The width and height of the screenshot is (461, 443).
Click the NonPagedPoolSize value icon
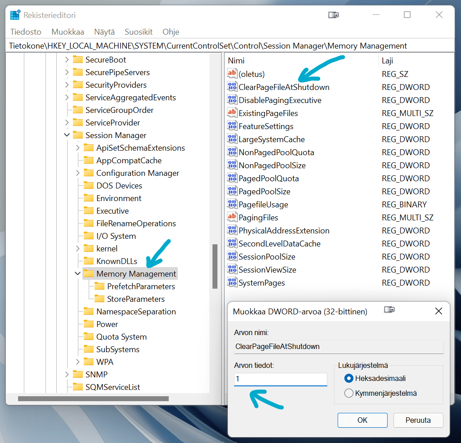coord(232,165)
